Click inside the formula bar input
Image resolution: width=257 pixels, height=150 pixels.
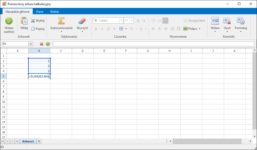pos(153,44)
